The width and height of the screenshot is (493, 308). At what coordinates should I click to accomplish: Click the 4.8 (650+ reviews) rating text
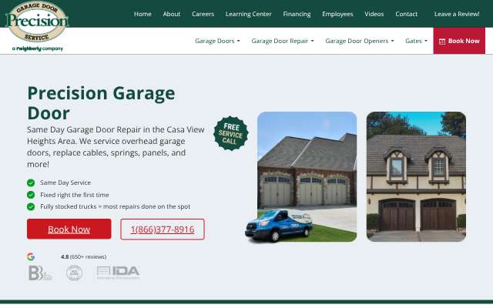click(x=84, y=256)
